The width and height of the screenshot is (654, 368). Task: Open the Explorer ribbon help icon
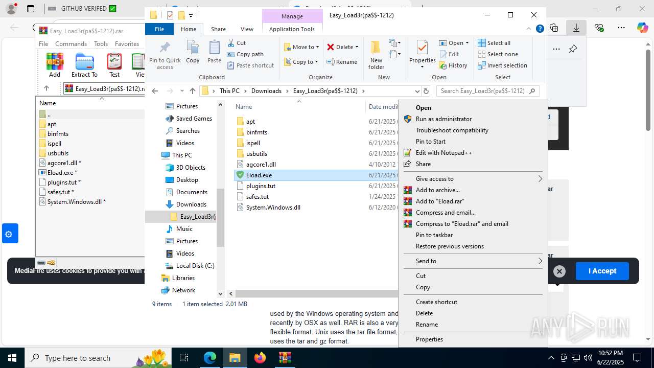pos(540,29)
